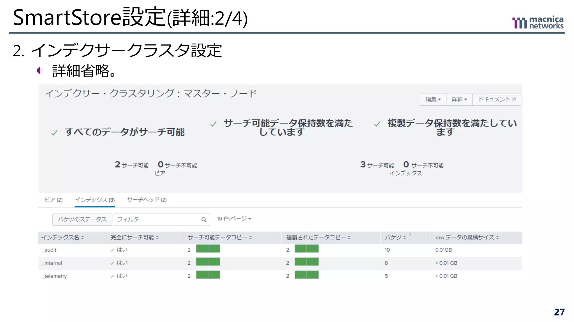Select the インデックス (3) tab
Screen dimensions: 574x322
tap(95, 200)
